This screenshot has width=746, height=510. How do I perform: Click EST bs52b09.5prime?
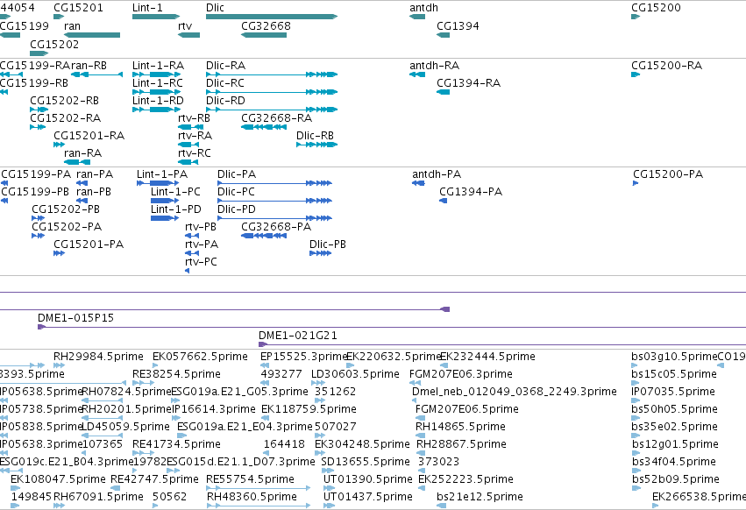[x=636, y=488]
